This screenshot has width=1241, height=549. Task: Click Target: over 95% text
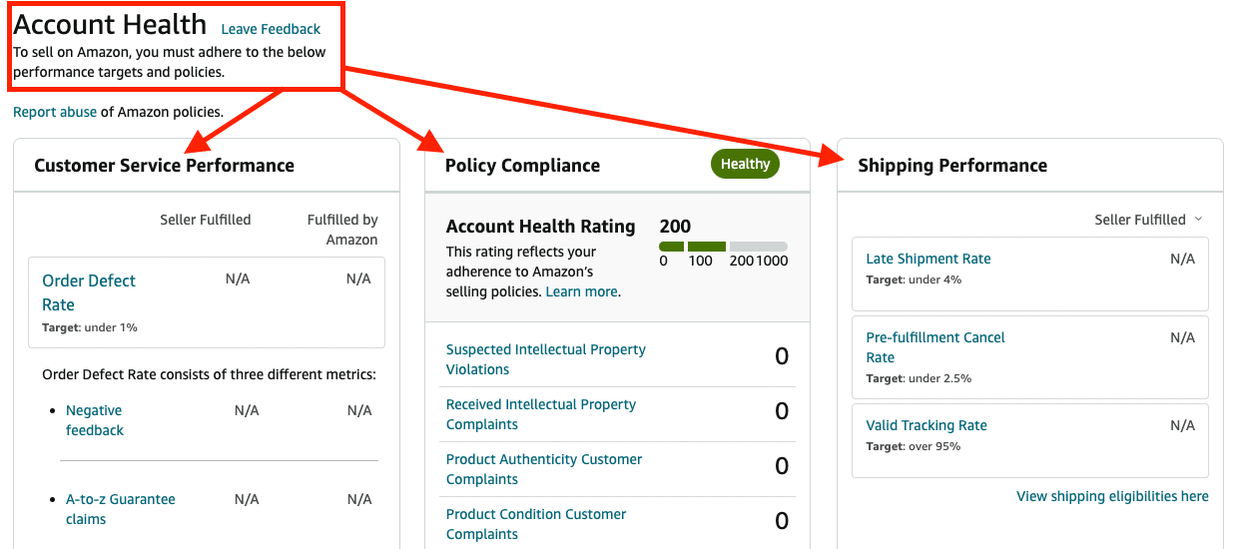[913, 446]
